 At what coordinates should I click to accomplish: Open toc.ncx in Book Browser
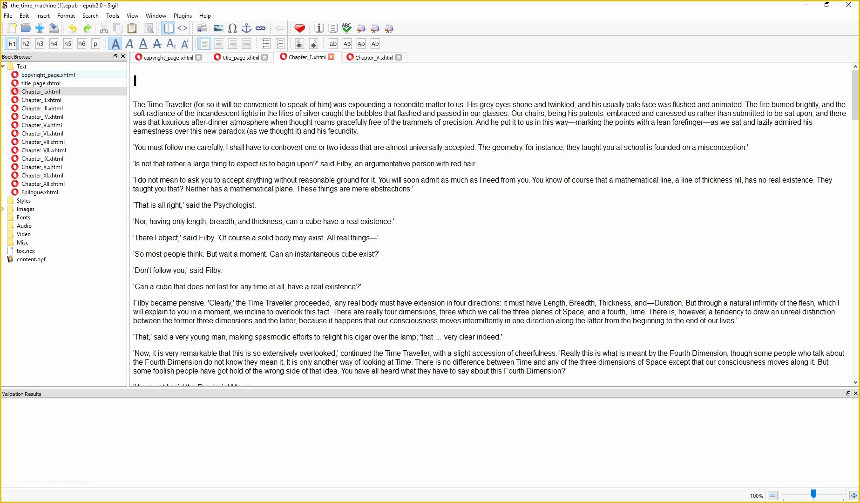tap(26, 251)
